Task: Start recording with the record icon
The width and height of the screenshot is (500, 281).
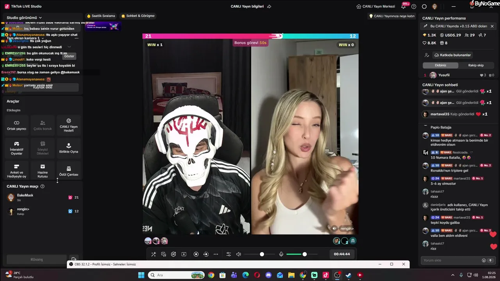Action: [196, 254]
